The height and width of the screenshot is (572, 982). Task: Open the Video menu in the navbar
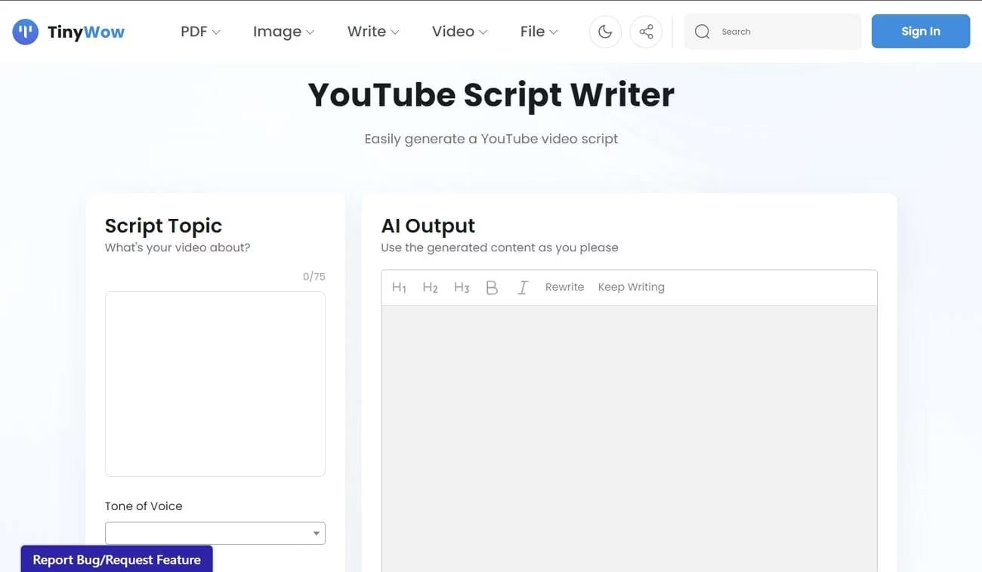[459, 32]
